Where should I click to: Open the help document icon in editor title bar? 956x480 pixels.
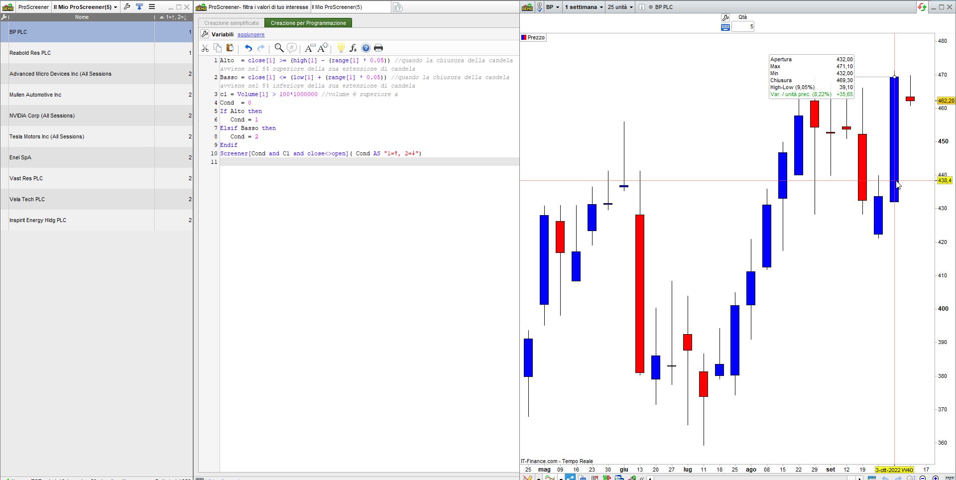(397, 7)
